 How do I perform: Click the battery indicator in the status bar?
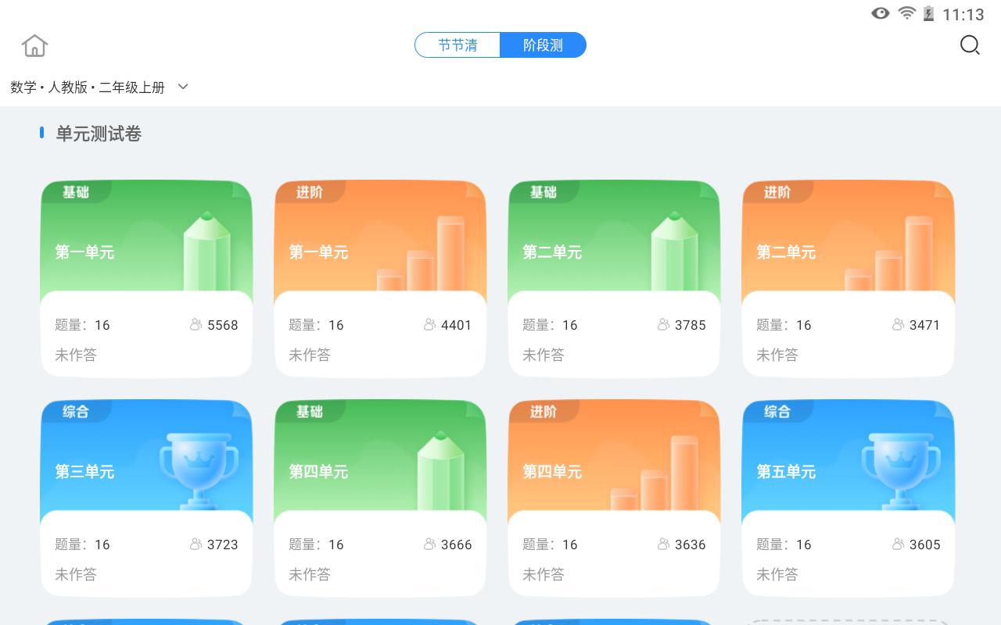927,13
